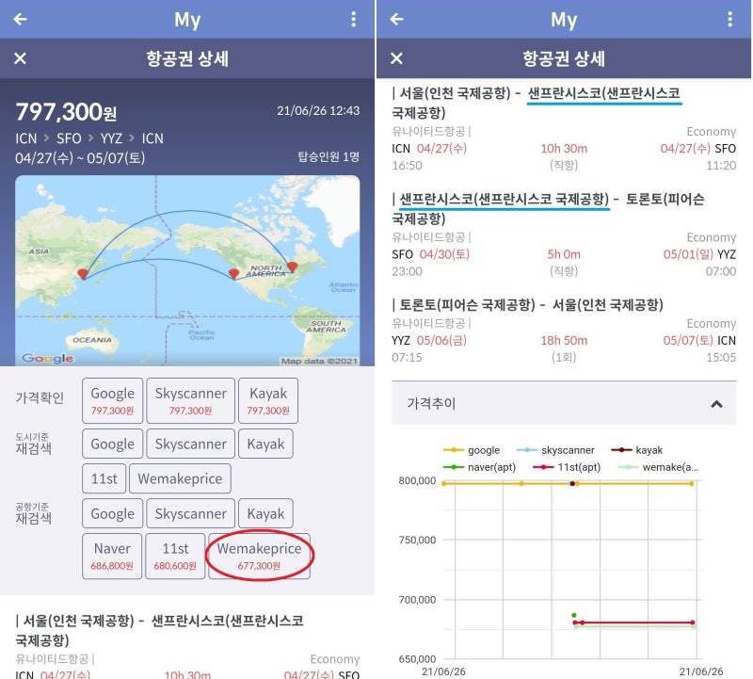Image resolution: width=753 pixels, height=679 pixels.
Task: Toggle the google series in chart legend
Action: tap(475, 450)
